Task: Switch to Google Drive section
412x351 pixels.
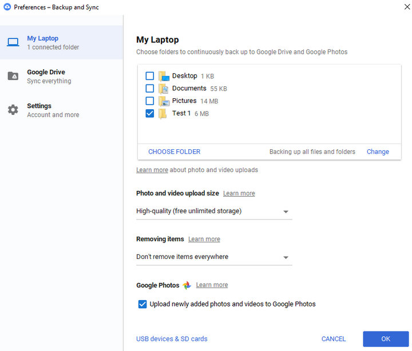Action: pos(61,76)
